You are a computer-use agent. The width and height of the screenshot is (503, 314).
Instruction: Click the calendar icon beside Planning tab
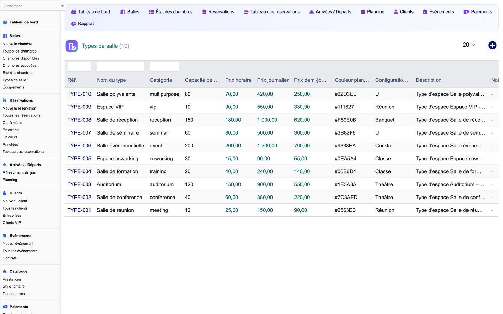[x=363, y=12]
